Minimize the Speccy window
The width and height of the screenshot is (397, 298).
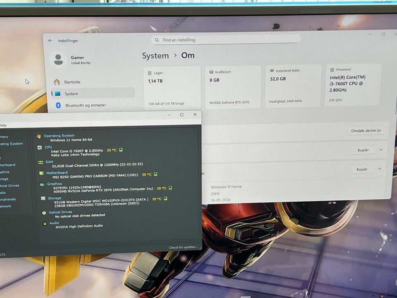coord(169,115)
